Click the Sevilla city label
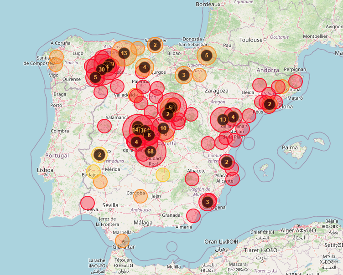Viewport: 343px width, 275px height. (x=110, y=205)
